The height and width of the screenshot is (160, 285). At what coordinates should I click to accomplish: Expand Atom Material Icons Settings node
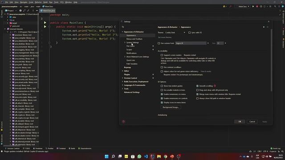(x=125, y=57)
